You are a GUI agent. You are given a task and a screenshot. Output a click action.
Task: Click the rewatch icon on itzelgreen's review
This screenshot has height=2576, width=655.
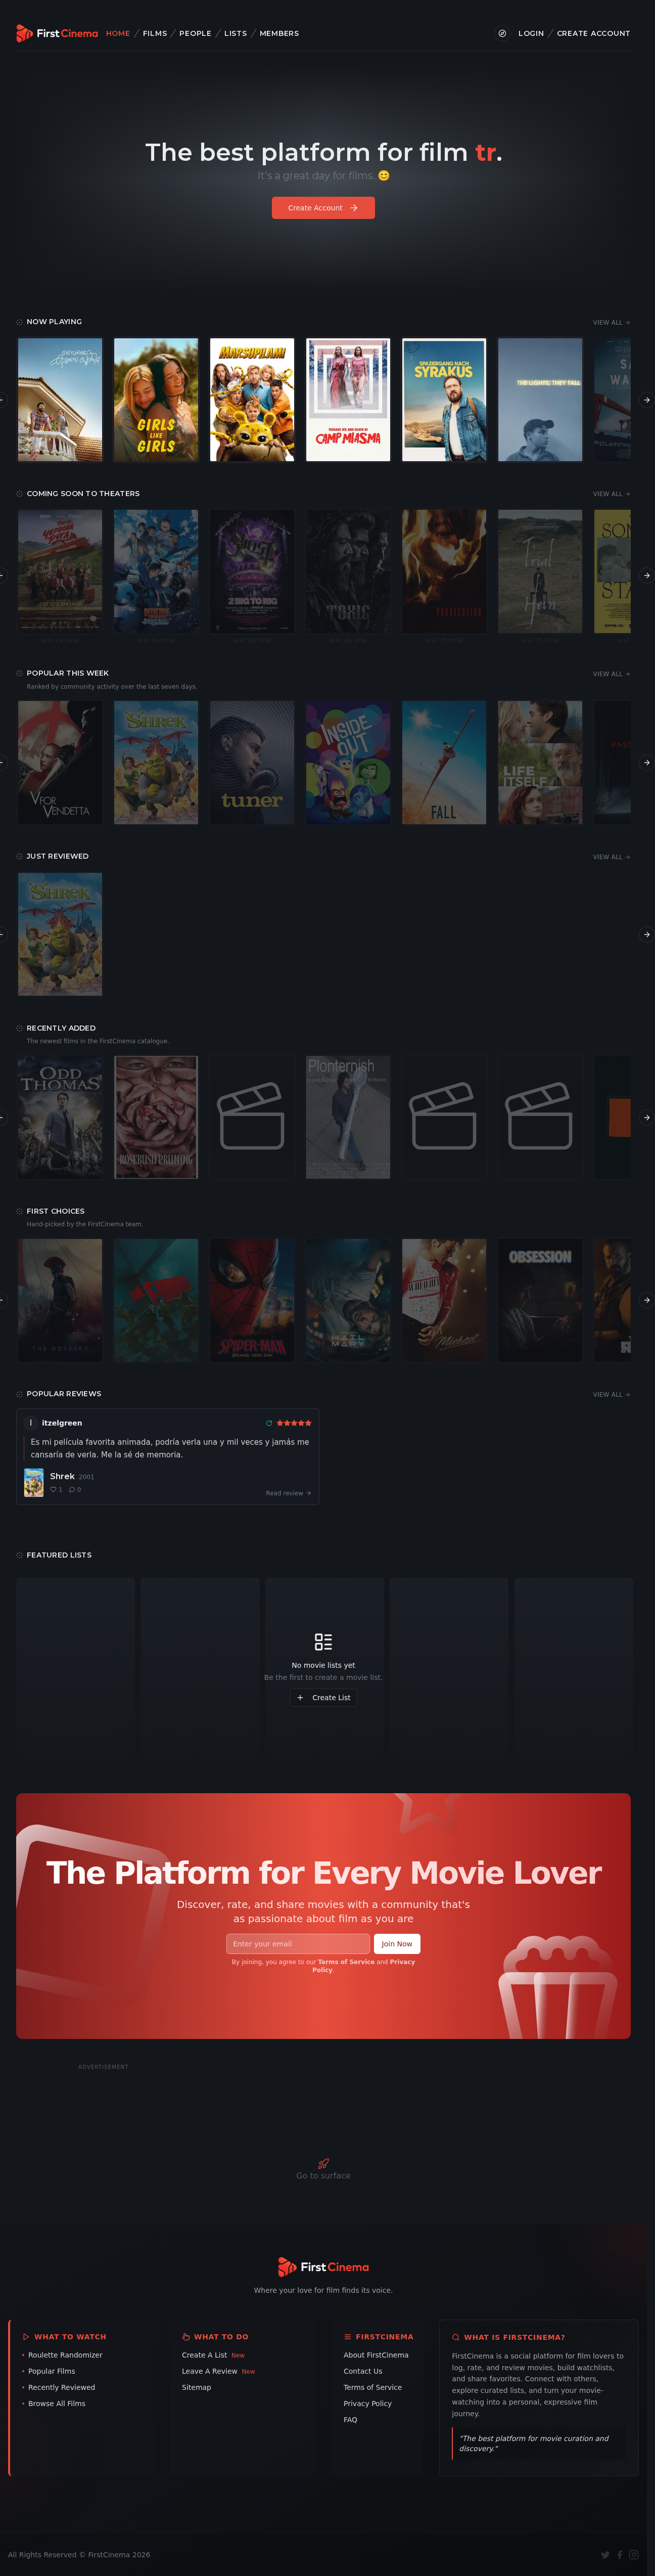click(269, 1423)
